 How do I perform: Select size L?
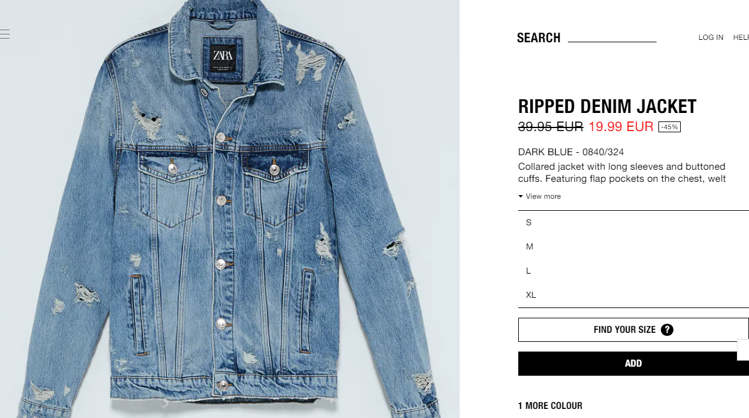coord(634,271)
